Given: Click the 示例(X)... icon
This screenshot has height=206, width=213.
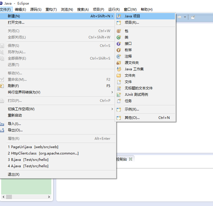Looking at the screenshot, I should coord(119,109).
